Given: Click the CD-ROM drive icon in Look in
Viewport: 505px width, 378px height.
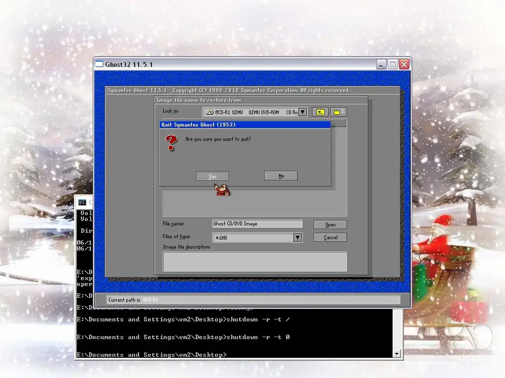Looking at the screenshot, I should pos(210,112).
